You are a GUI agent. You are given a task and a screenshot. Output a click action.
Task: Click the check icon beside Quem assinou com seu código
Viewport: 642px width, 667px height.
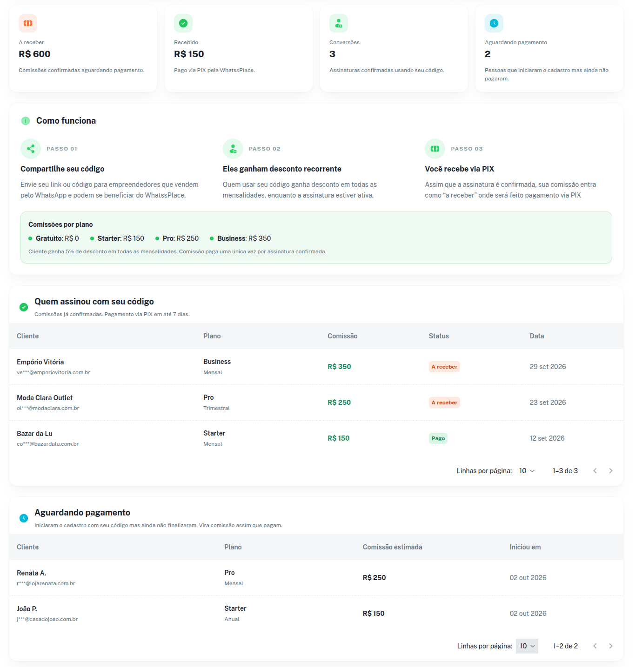tap(24, 307)
